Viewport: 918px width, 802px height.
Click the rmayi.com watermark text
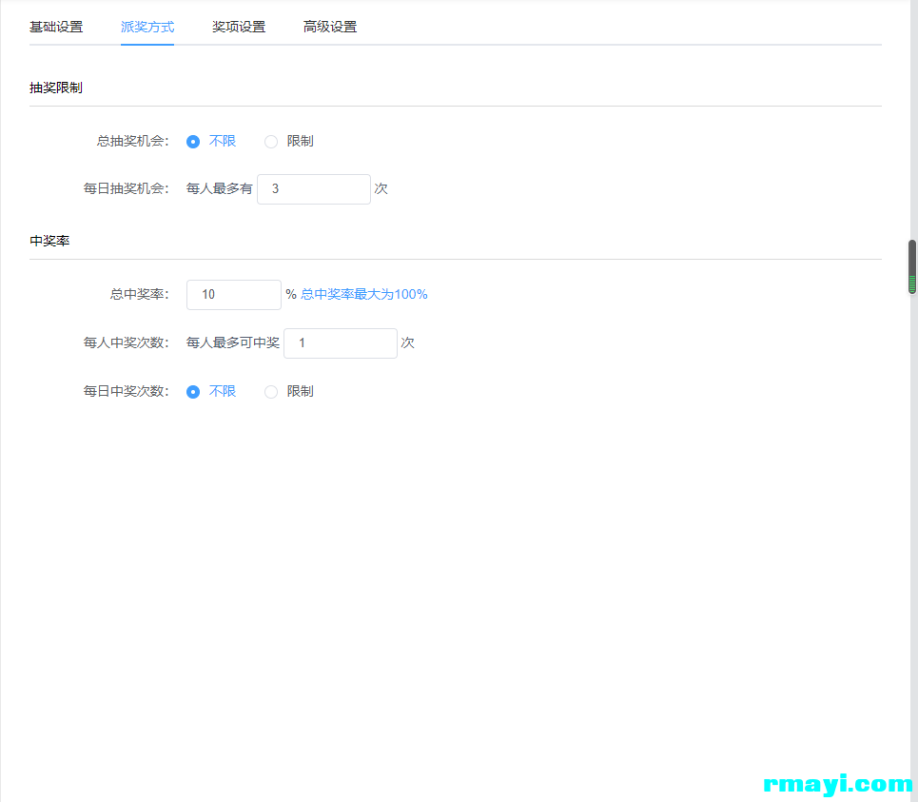click(837, 785)
